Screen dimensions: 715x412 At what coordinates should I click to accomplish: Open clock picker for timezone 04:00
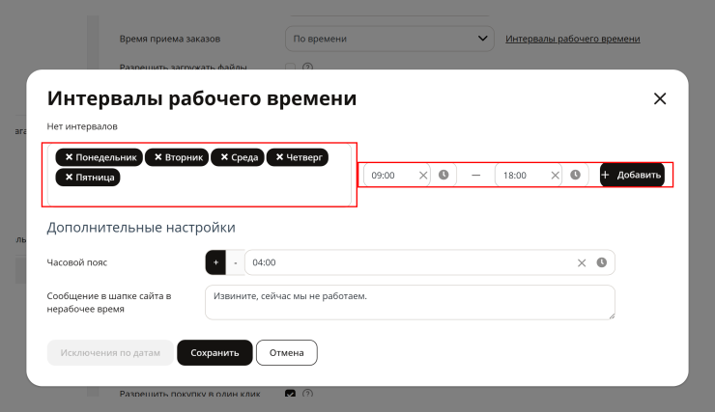pos(602,262)
